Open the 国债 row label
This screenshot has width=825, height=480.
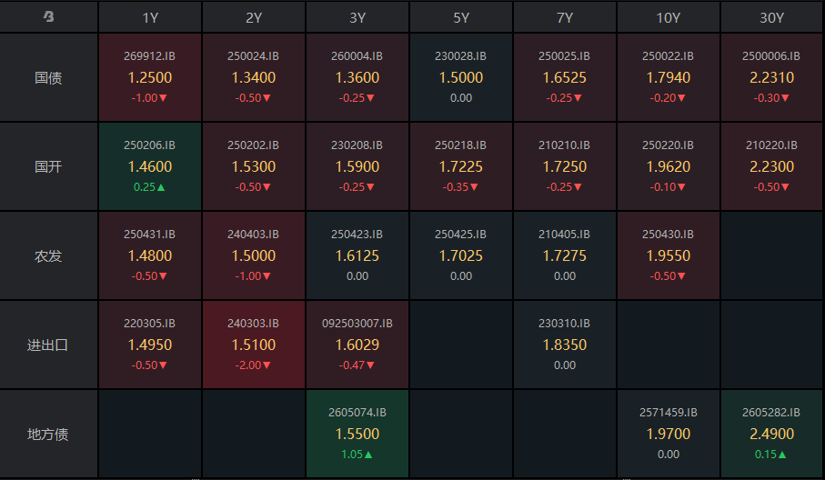[49, 77]
